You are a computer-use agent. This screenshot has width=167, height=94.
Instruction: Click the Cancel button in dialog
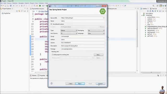(x=100, y=84)
